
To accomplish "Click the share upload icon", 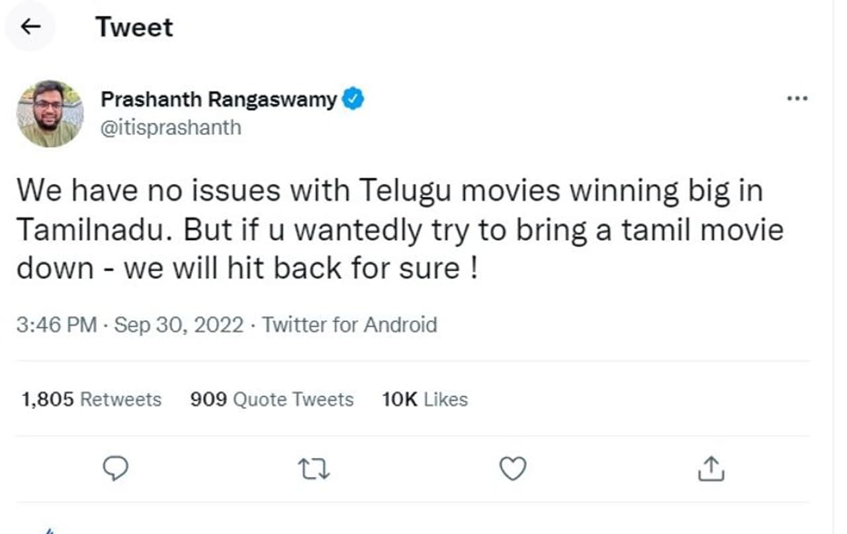I will coord(711,469).
